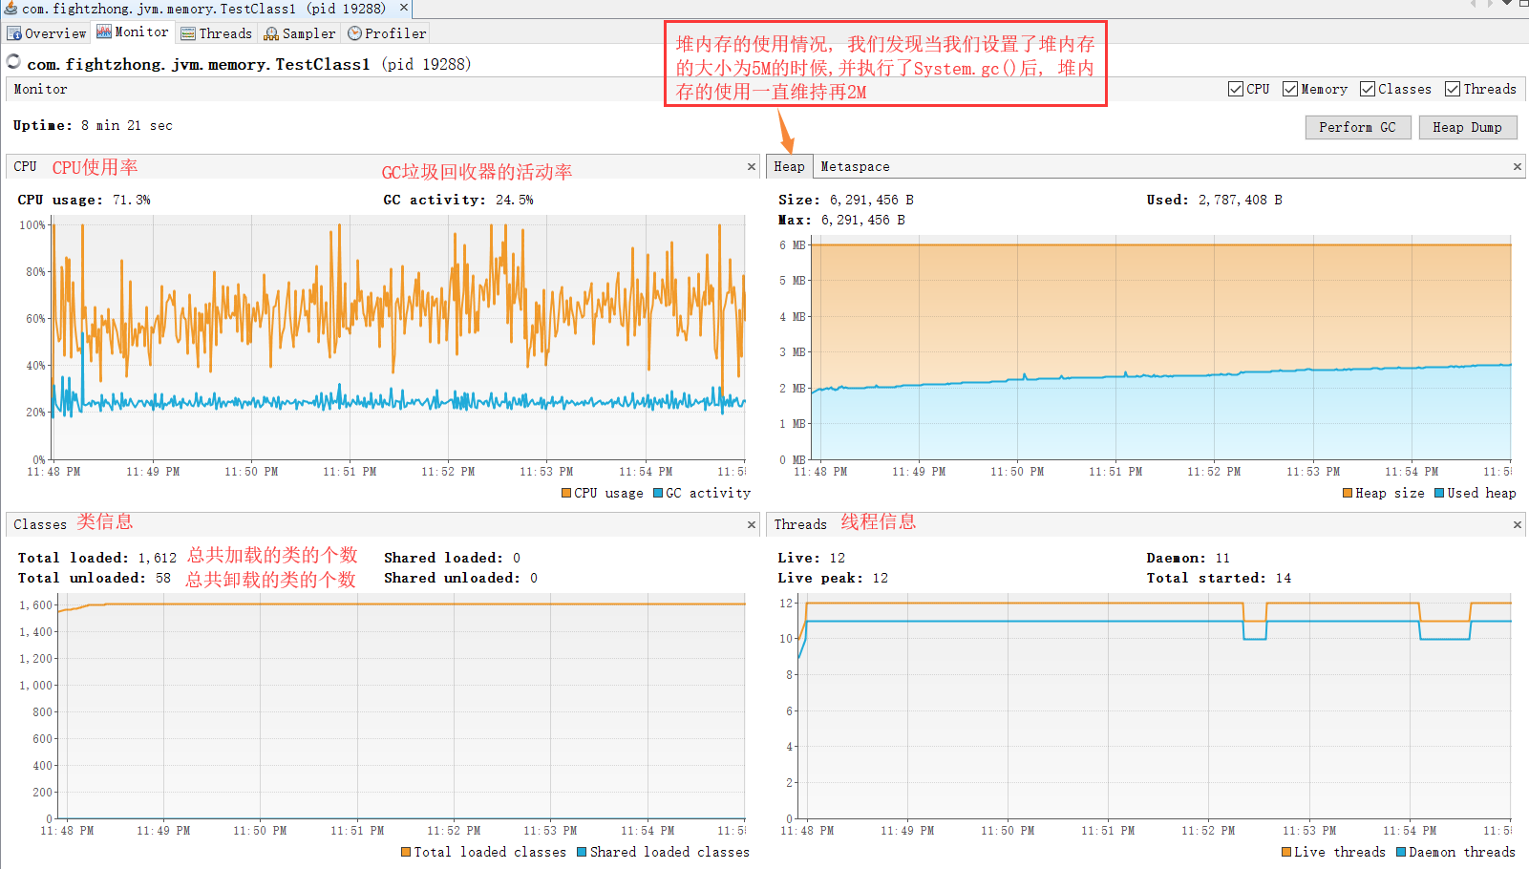Click the Perform GC button
Viewport: 1529px width, 869px height.
click(x=1357, y=127)
